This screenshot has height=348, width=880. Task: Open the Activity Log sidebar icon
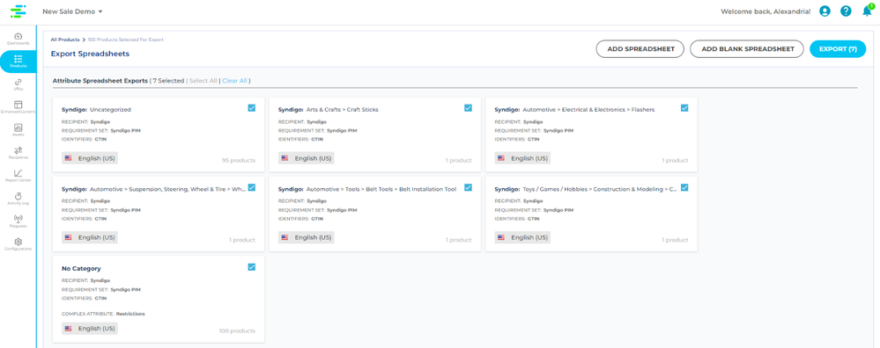(18, 196)
